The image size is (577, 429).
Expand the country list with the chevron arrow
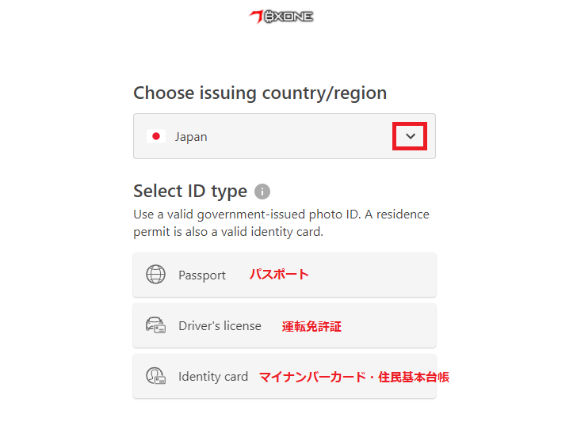coord(411,136)
